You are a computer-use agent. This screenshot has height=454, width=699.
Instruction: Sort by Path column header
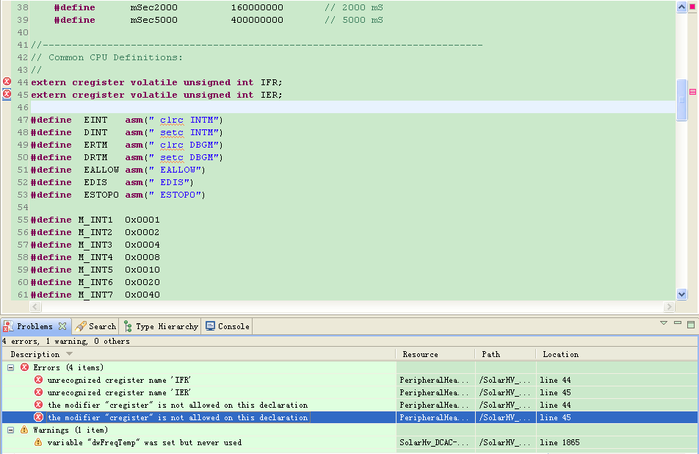505,354
